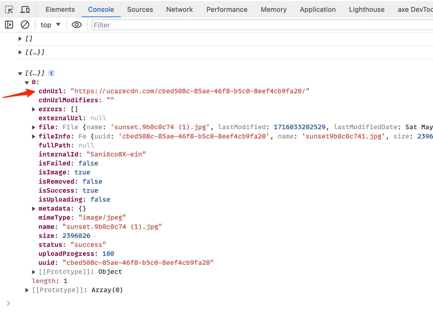Expand the first empty array log
This screenshot has height=319, width=433.
20,38
